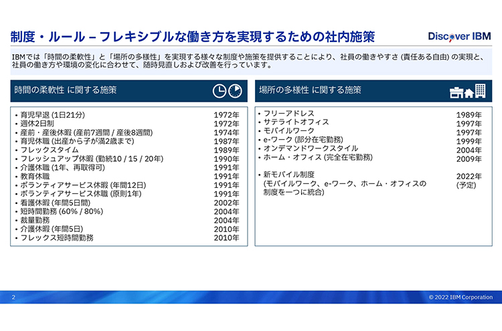Viewport: 502px width, 331px height.
Task: Click the office building icon
Action: (x=480, y=90)
